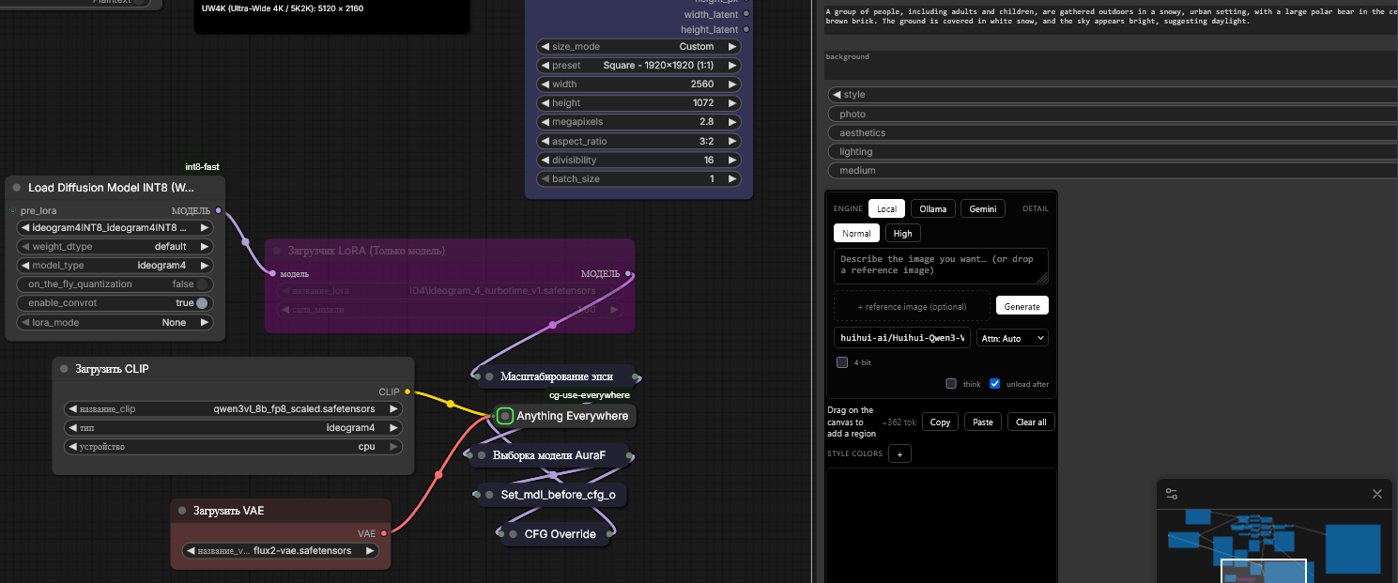1398x583 pixels.
Task: Click the pre_lora input port
Action: 12,210
